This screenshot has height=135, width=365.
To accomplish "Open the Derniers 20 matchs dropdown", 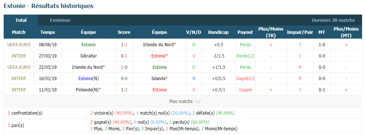I will (x=333, y=20).
